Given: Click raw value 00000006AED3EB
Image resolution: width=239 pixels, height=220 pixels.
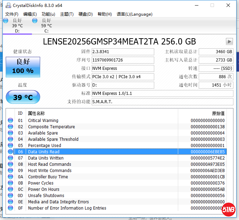Looking at the screenshot, I should click(208, 170).
